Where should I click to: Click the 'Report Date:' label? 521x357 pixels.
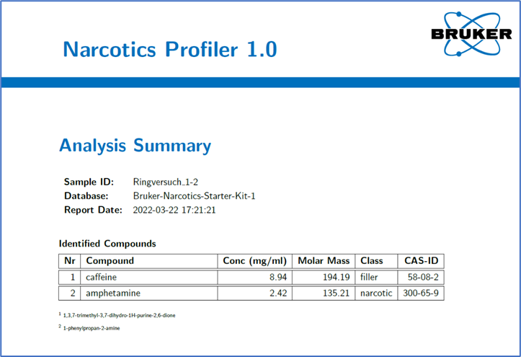click(x=93, y=210)
